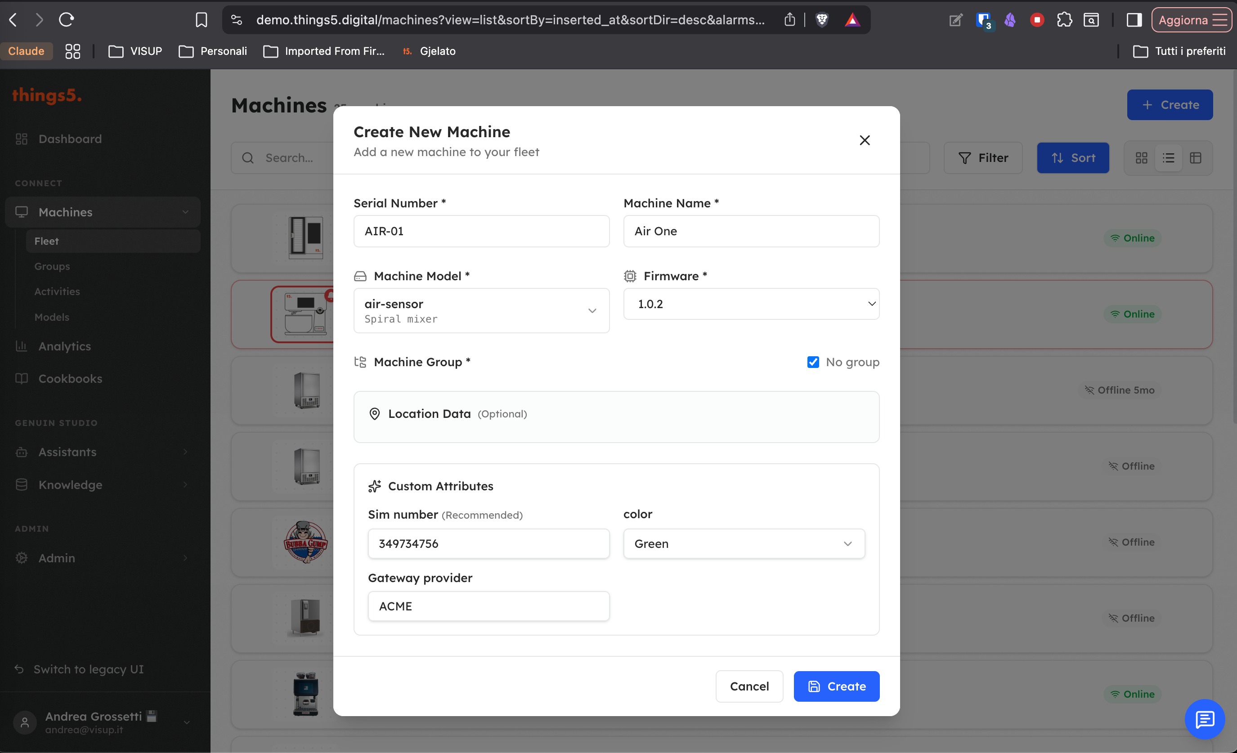
Task: Click the coffee machine thumbnail at bottom
Action: pos(305,694)
